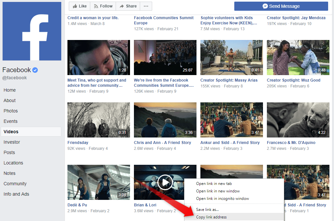Click the Facebook logo profile picture
Viewport: 334px width, 221px height.
32,31
